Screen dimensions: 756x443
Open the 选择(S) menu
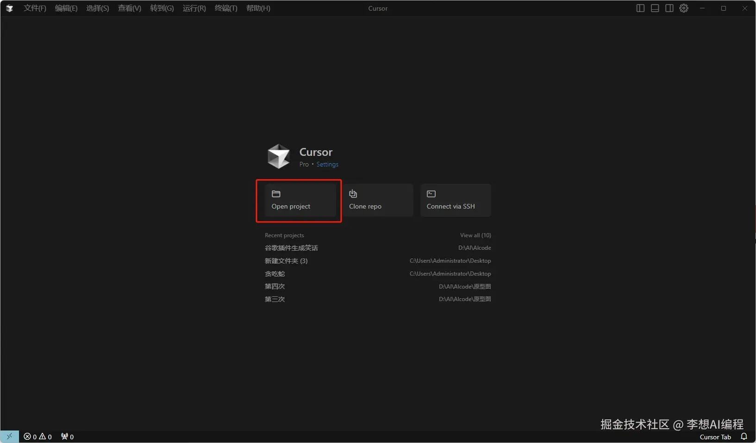(98, 8)
